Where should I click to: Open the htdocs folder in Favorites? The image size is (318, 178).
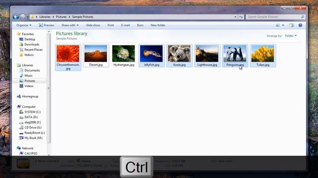(29, 55)
